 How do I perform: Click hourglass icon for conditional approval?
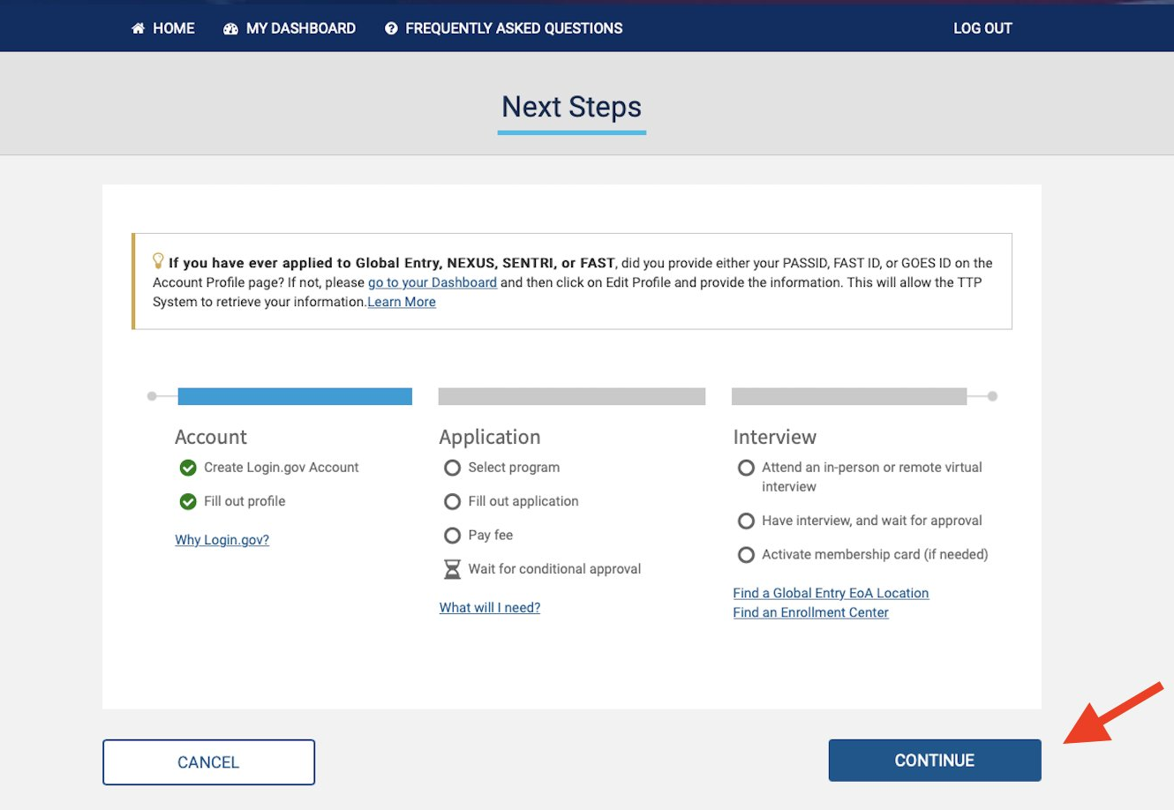pyautogui.click(x=452, y=570)
